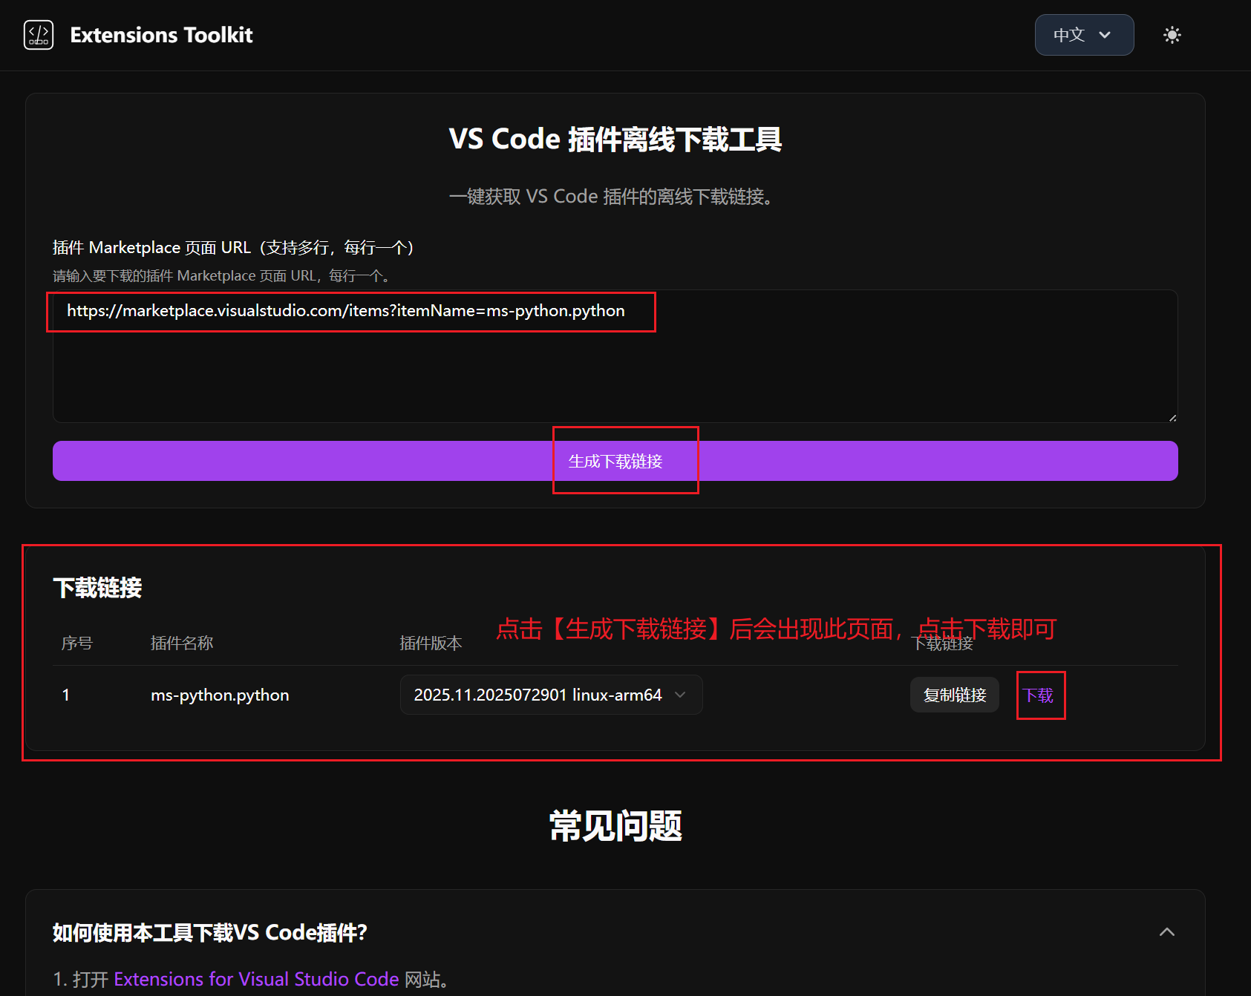Enable light mode with the theme toggle
This screenshot has height=996, width=1251.
1171,34
